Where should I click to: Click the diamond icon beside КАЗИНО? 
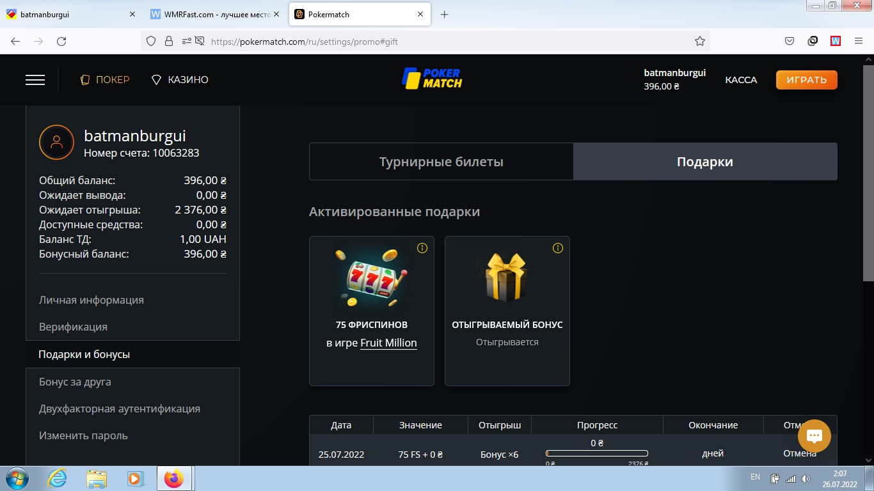click(156, 80)
